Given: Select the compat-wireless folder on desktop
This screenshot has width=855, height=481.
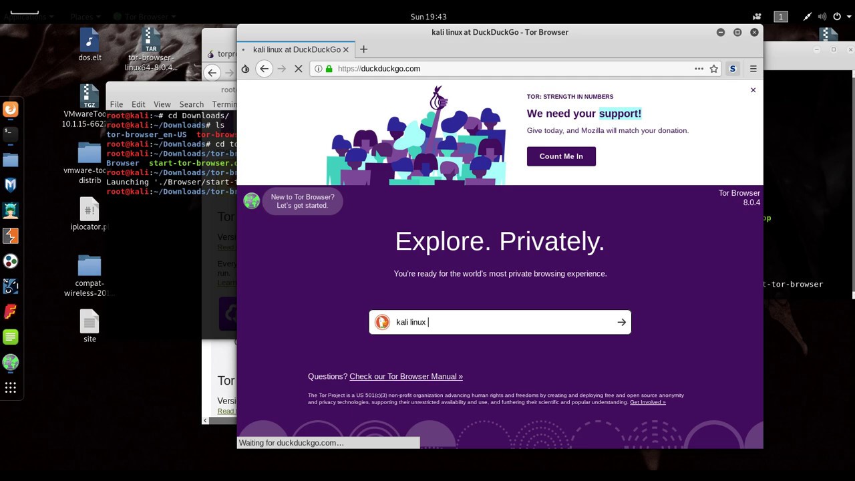Looking at the screenshot, I should pos(90,275).
